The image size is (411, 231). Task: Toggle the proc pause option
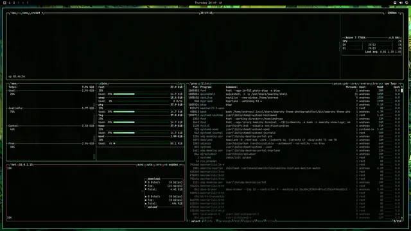[338, 83]
